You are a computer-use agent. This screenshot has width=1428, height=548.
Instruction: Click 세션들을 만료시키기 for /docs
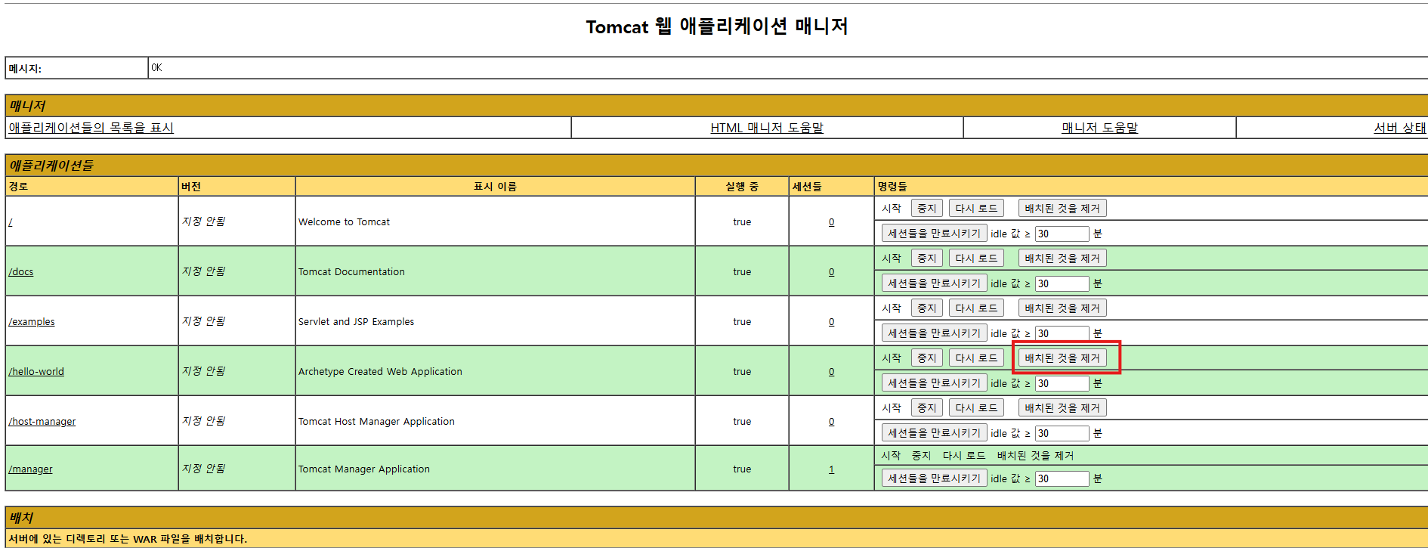click(934, 283)
